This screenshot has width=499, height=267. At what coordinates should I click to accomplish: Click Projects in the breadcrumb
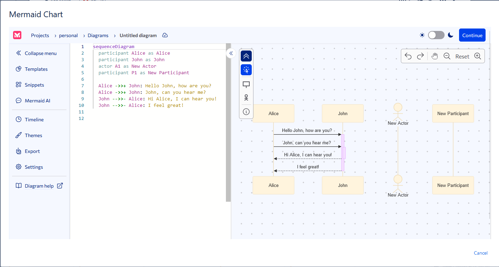click(40, 35)
